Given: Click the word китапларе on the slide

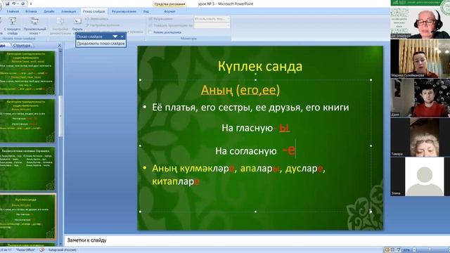Looking at the screenshot, I should tap(176, 181).
